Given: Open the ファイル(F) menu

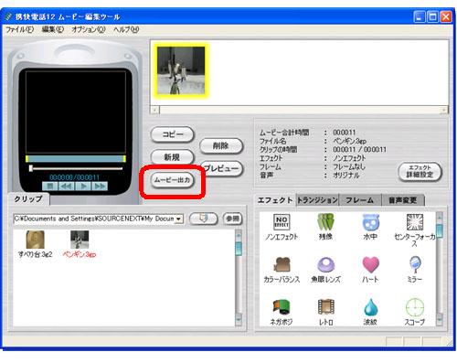Looking at the screenshot, I should (x=19, y=29).
